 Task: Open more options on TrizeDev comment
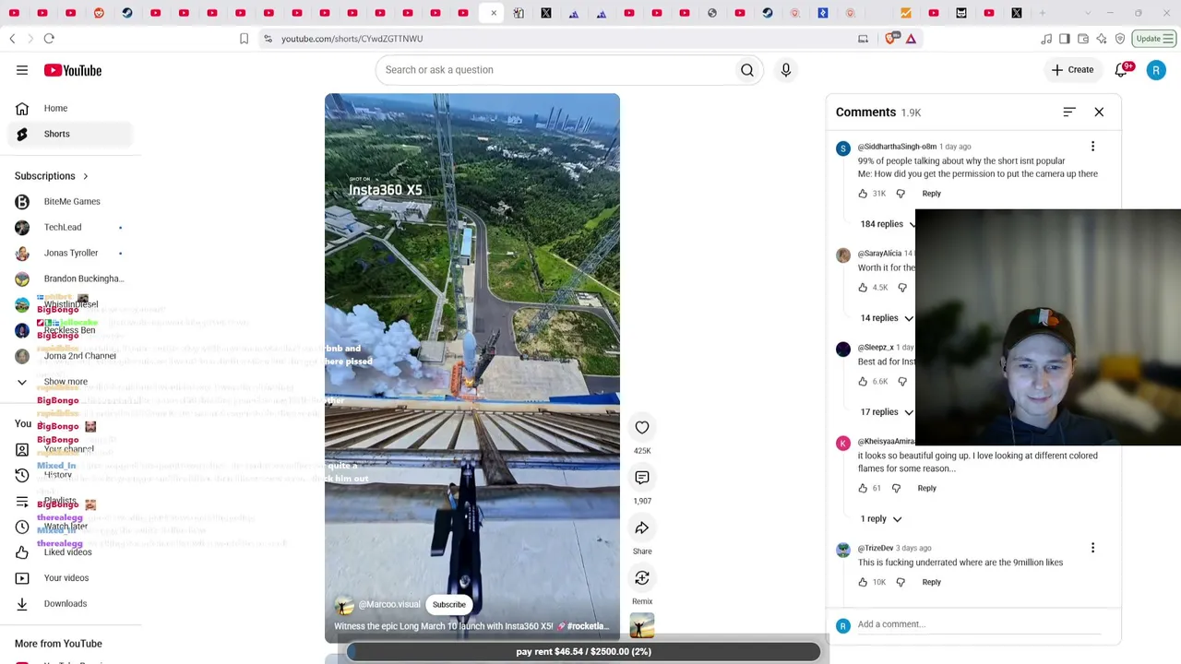(1092, 548)
